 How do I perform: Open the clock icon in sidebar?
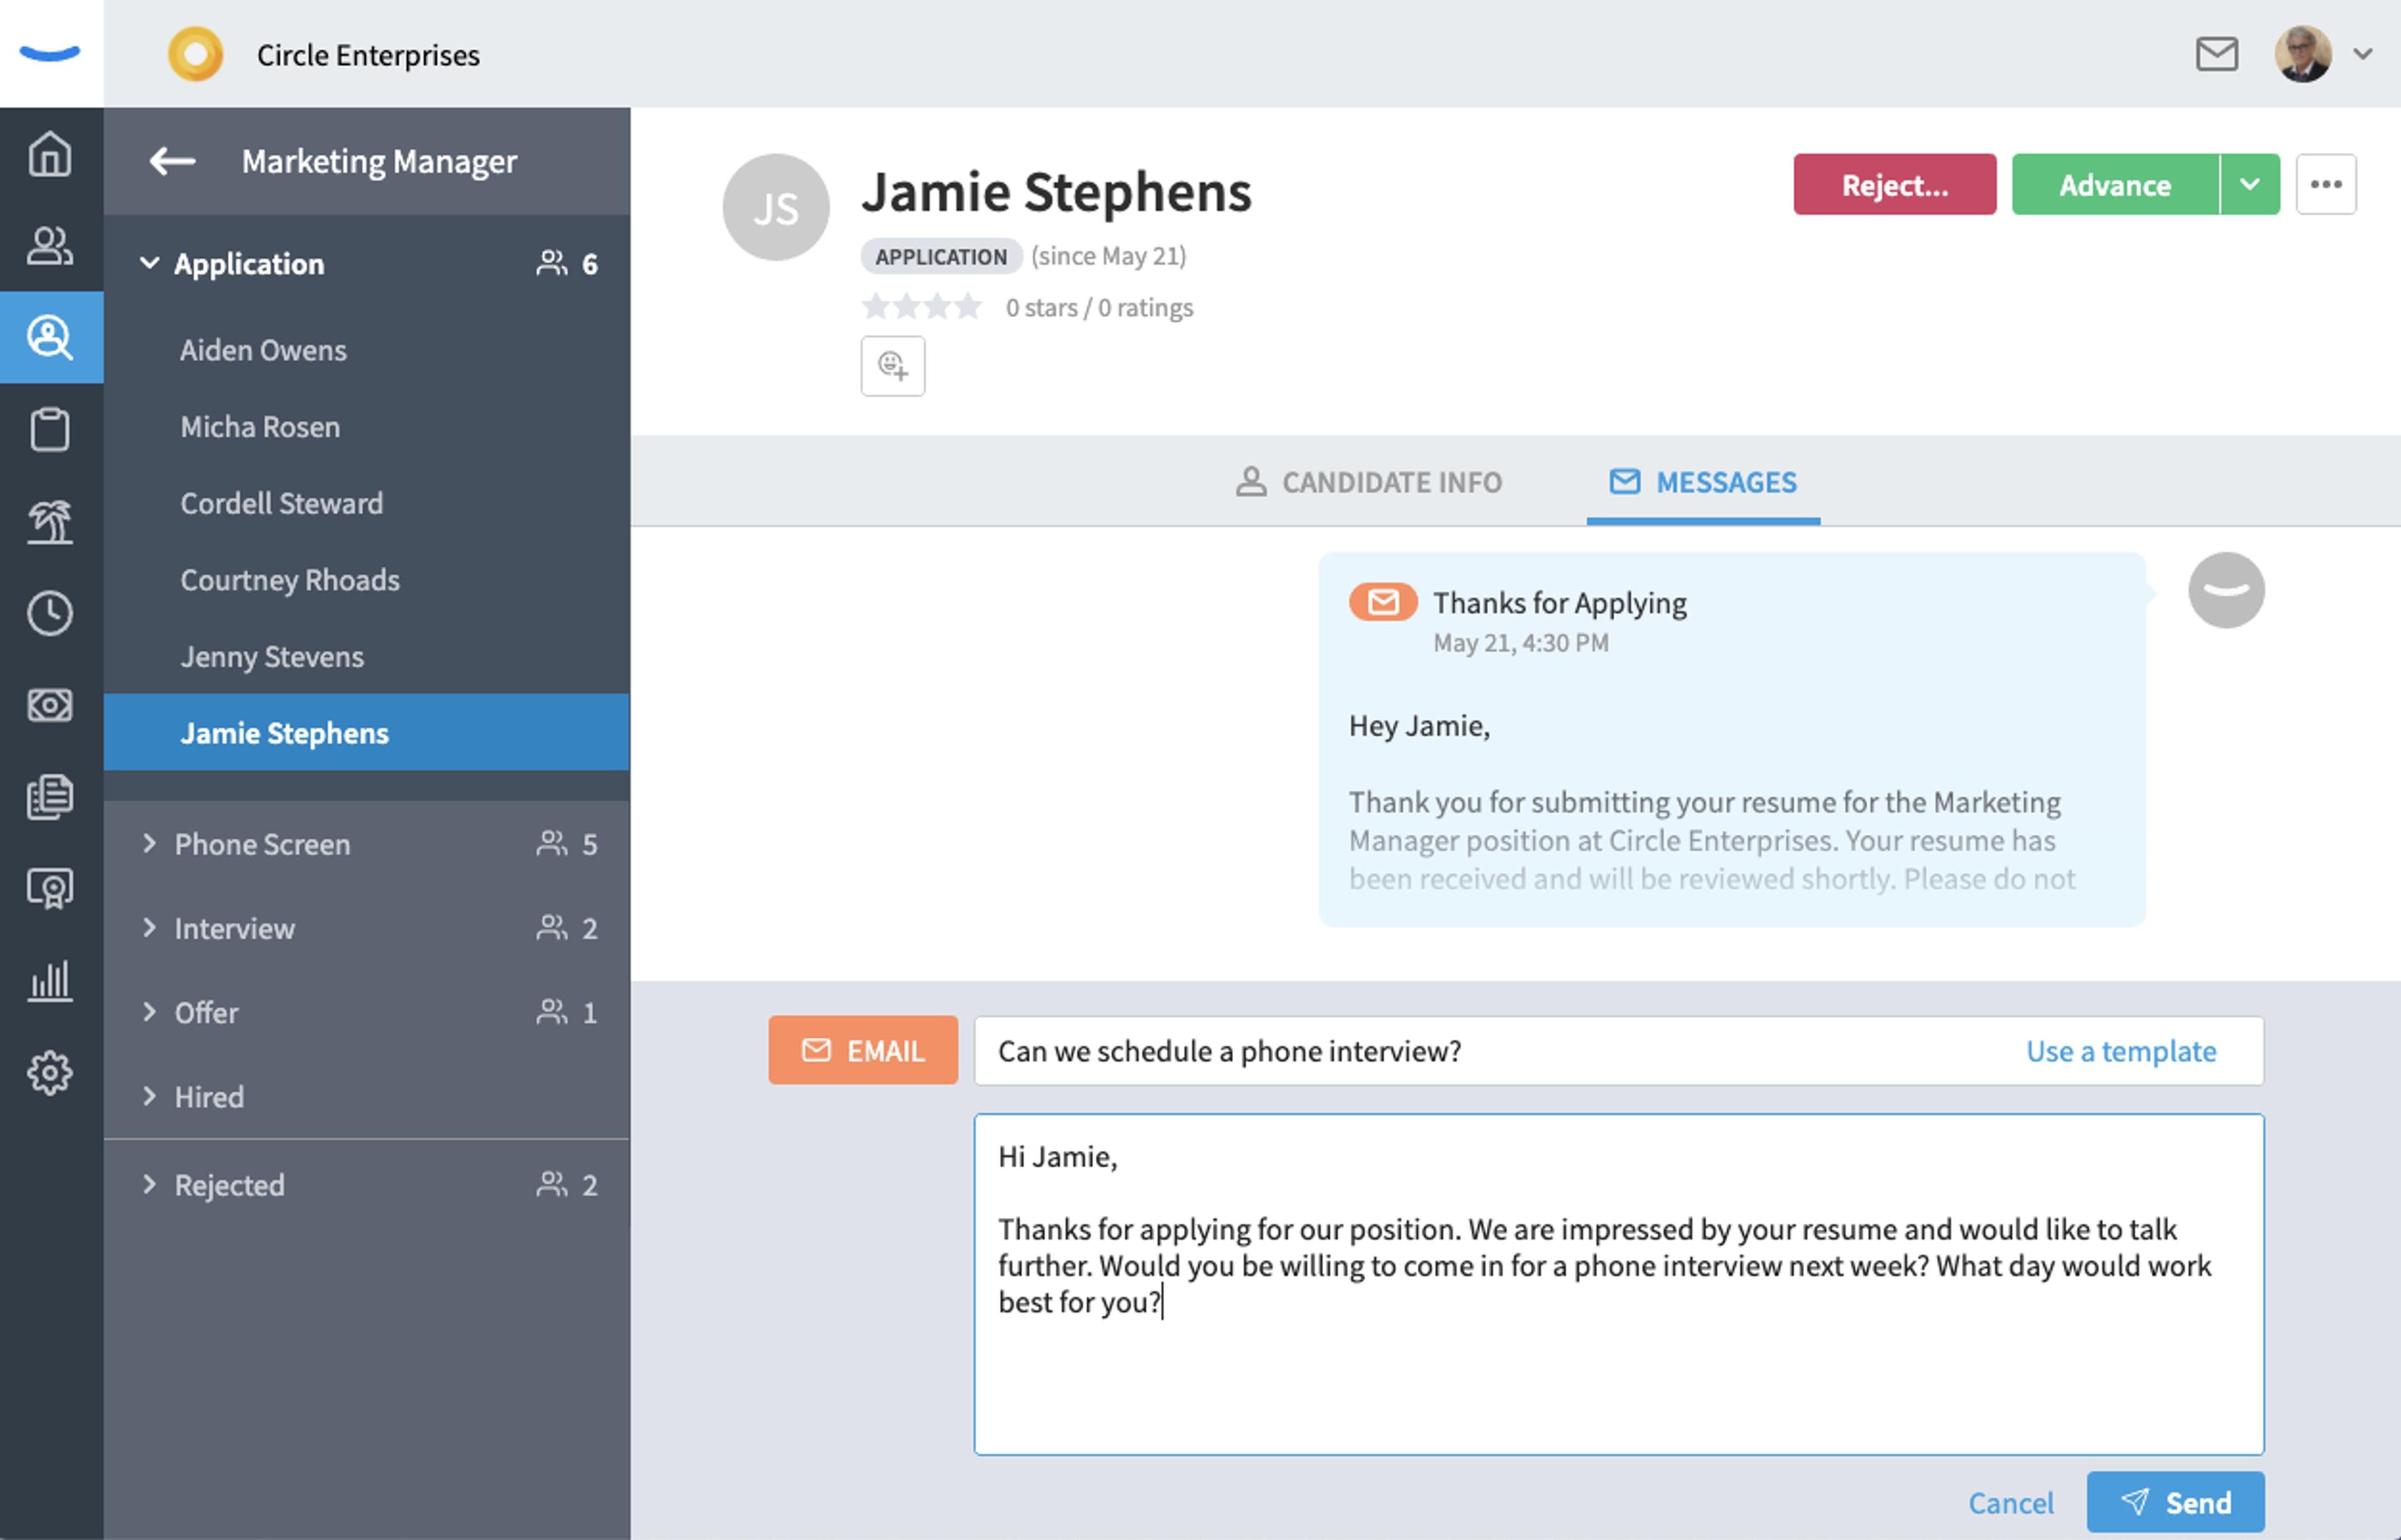click(50, 613)
